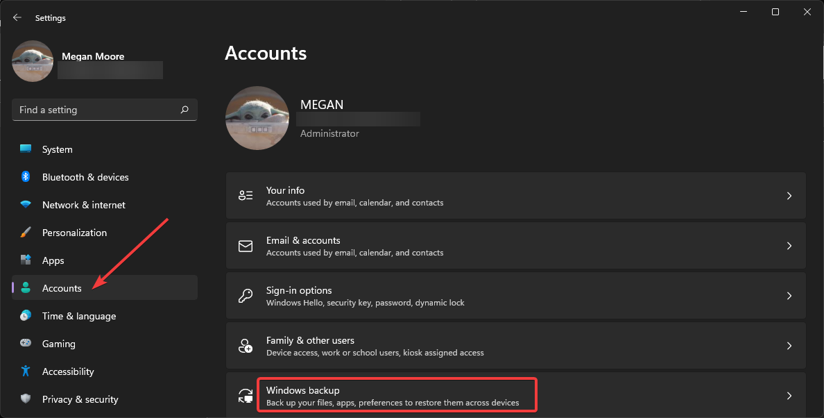This screenshot has width=824, height=418.
Task: Expand the Family & other users chevron
Action: pyautogui.click(x=789, y=345)
